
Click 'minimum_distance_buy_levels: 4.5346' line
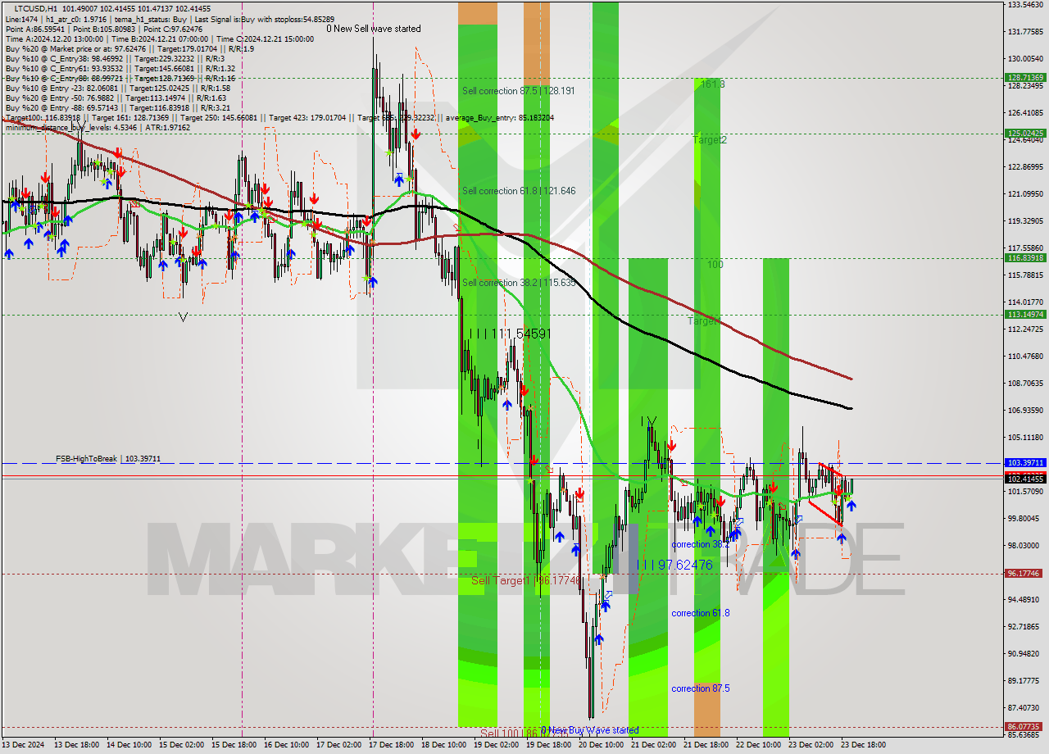point(98,128)
